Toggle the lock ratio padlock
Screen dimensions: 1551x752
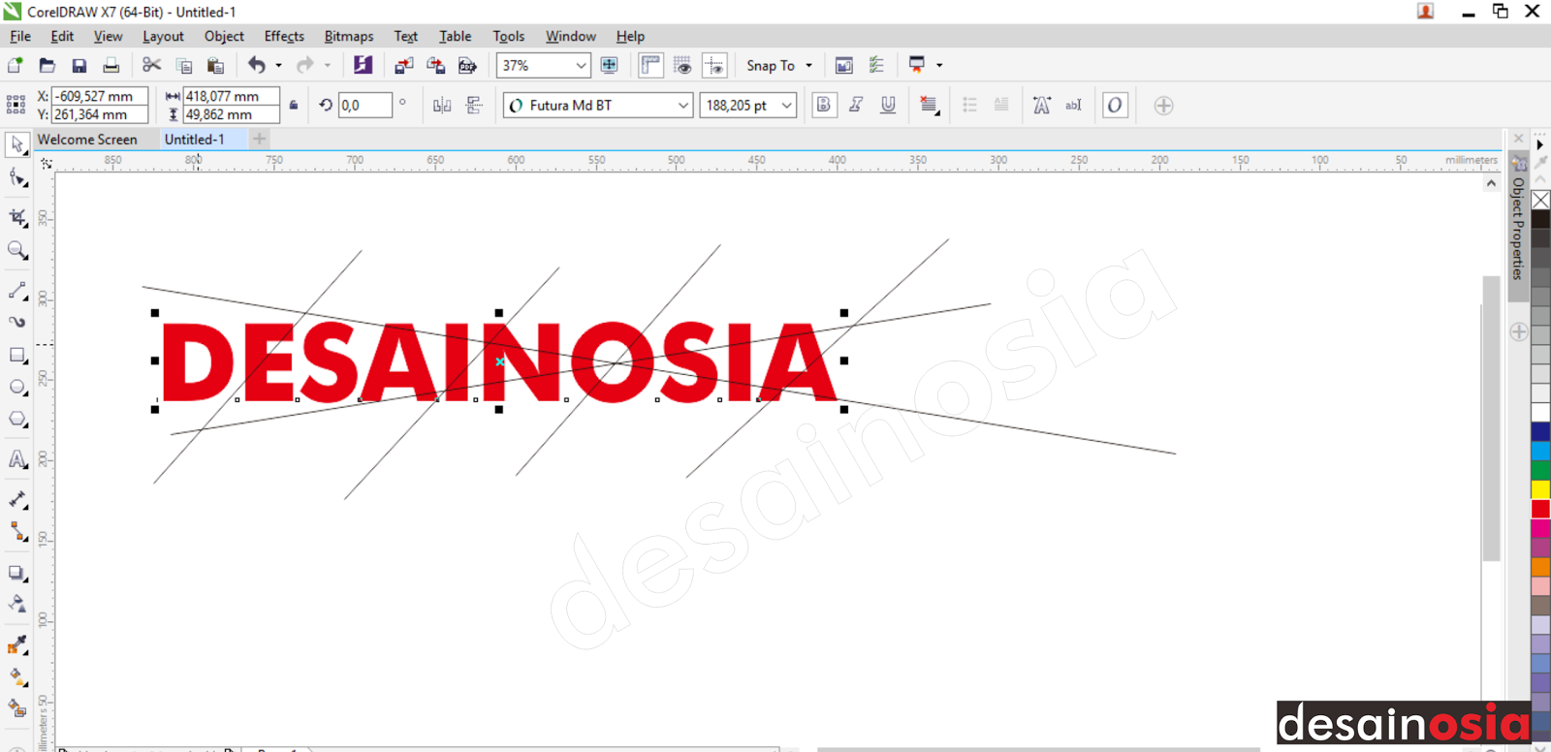point(294,105)
